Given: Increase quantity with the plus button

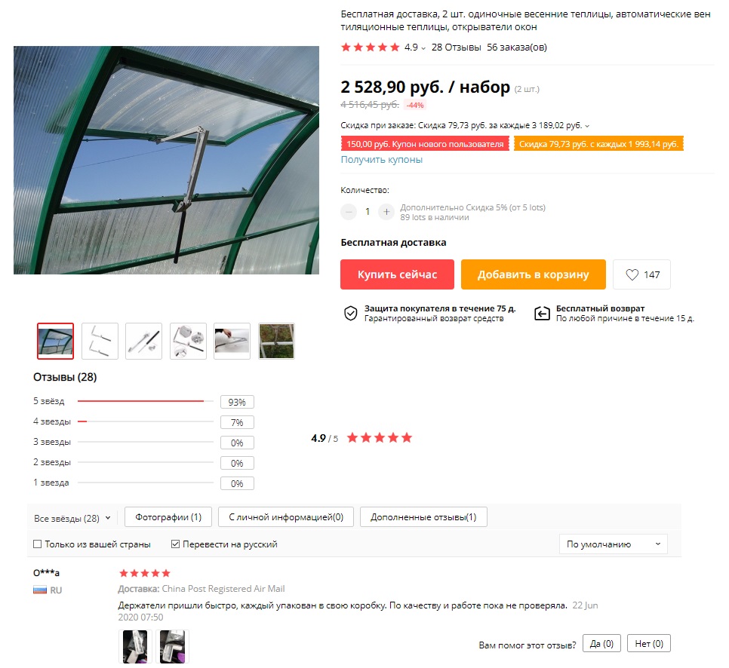Looking at the screenshot, I should (386, 212).
